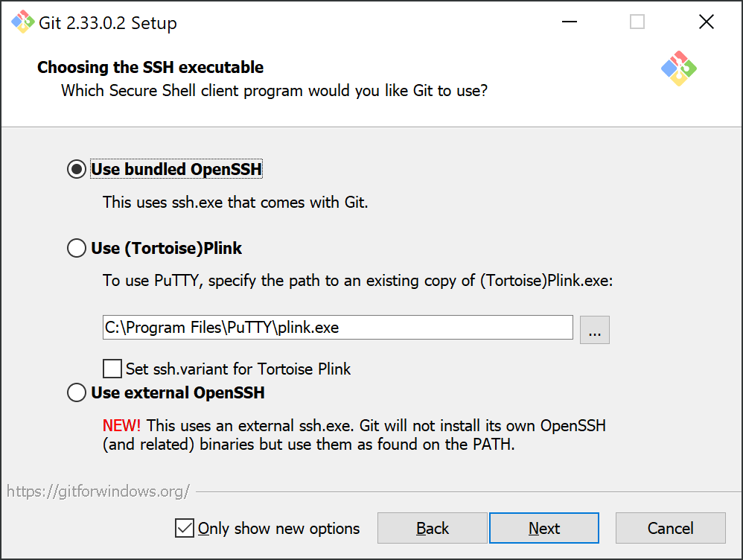Click into the plink.exe path field
The width and height of the screenshot is (743, 560).
click(338, 327)
